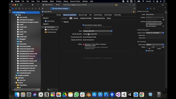Open the Find navigator magnifier icon
Screen dimensions: 176x99
click(23, 9)
